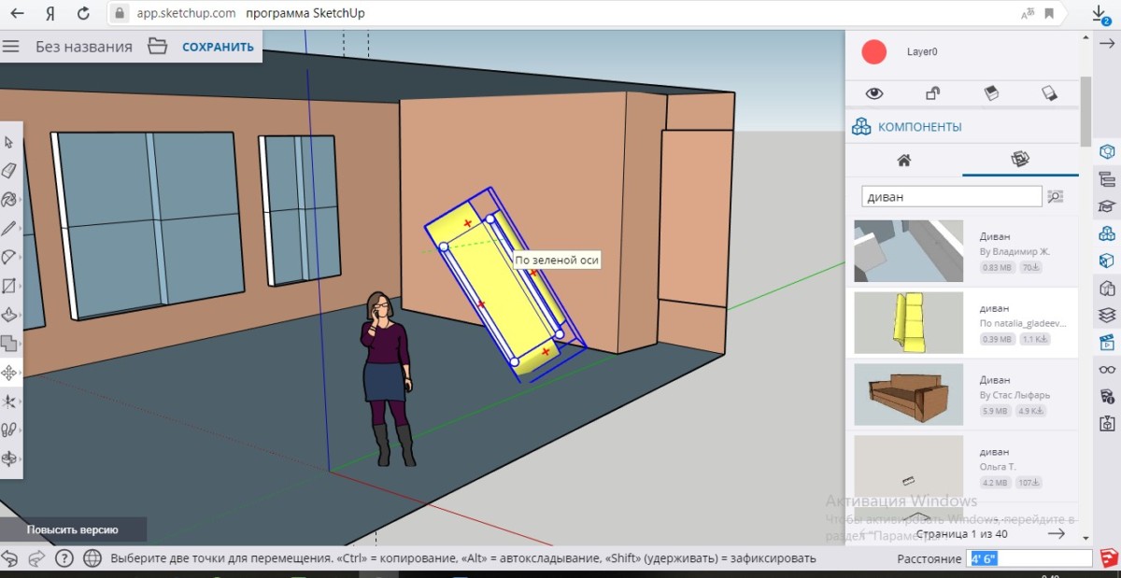Click the Расстояние distance value field
This screenshot has height=578, width=1121.
(1030, 558)
